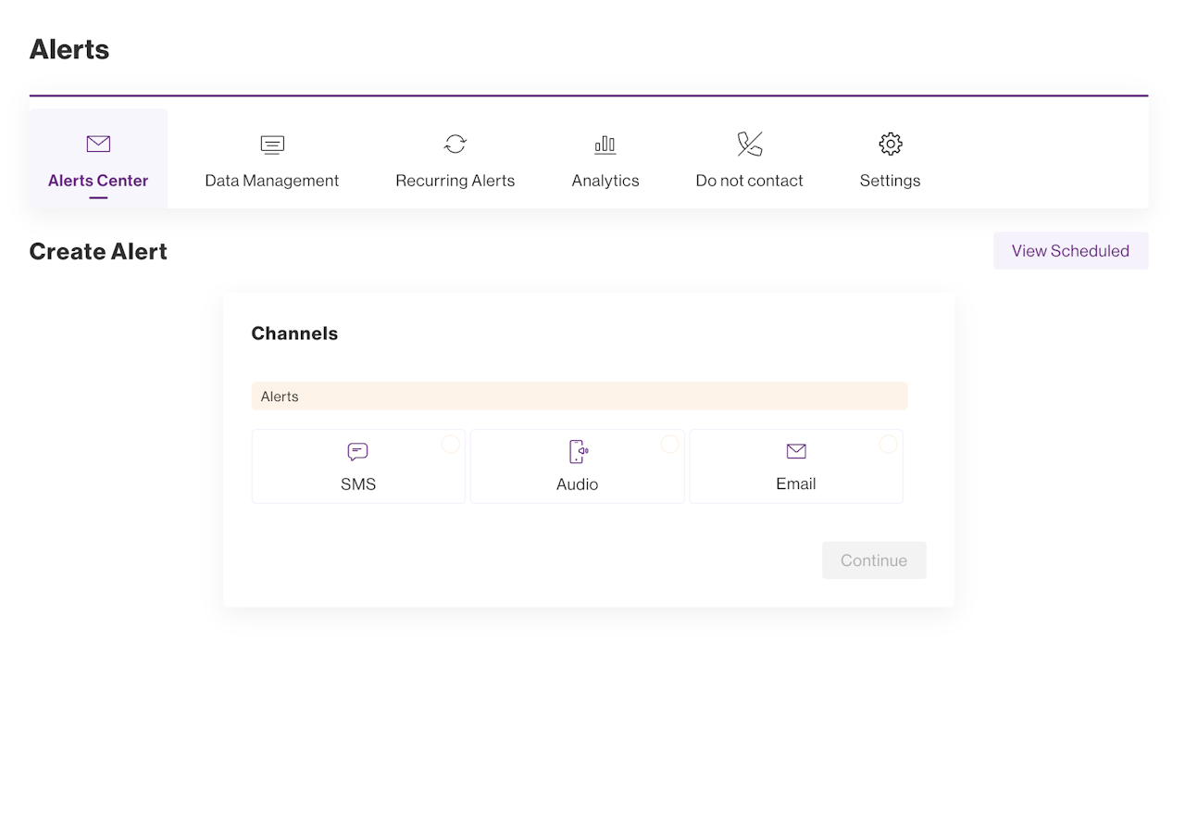Viewport: 1185px width, 830px height.
Task: Click the Recurring Alerts refresh icon
Action: (x=455, y=144)
